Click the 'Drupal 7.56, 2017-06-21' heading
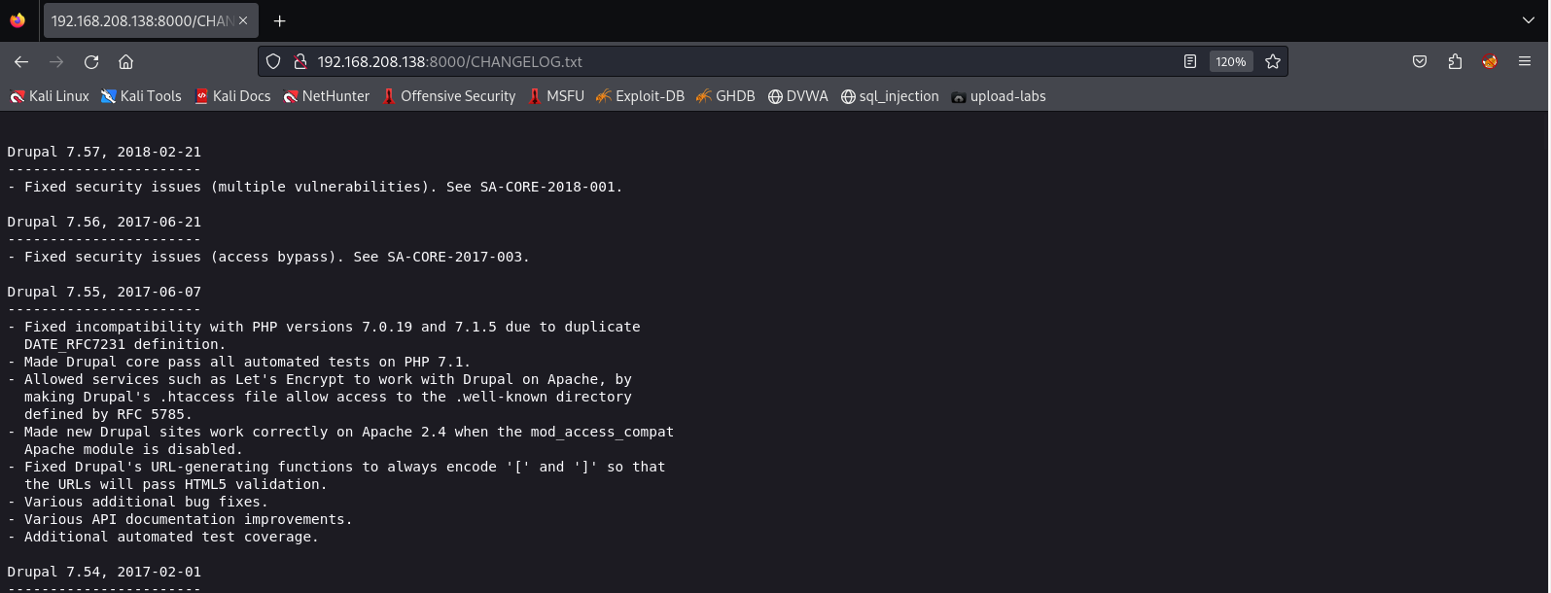This screenshot has height=593, width=1551. (x=104, y=222)
